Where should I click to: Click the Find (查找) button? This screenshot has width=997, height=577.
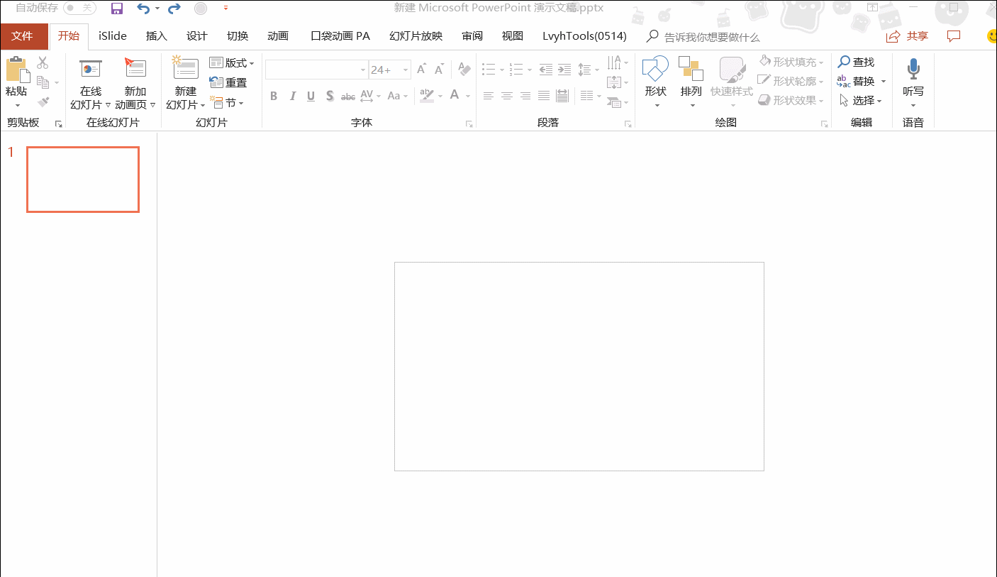click(x=857, y=62)
